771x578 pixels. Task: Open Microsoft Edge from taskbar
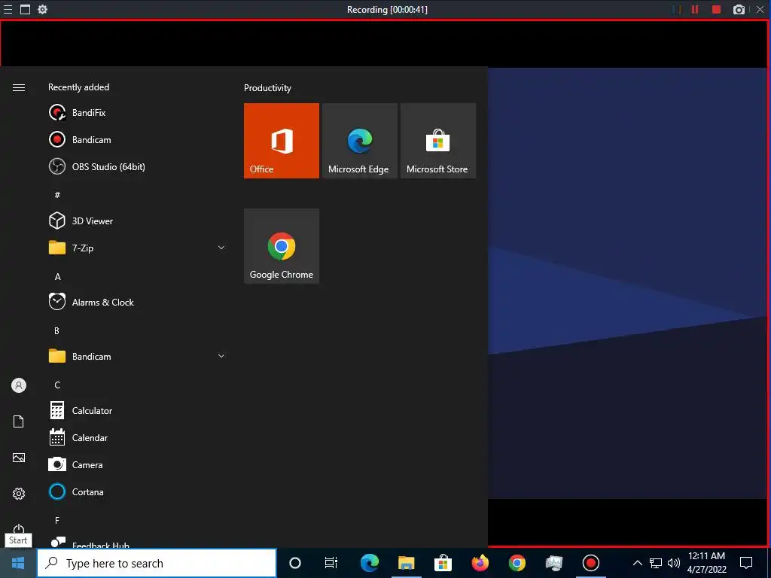pyautogui.click(x=369, y=563)
